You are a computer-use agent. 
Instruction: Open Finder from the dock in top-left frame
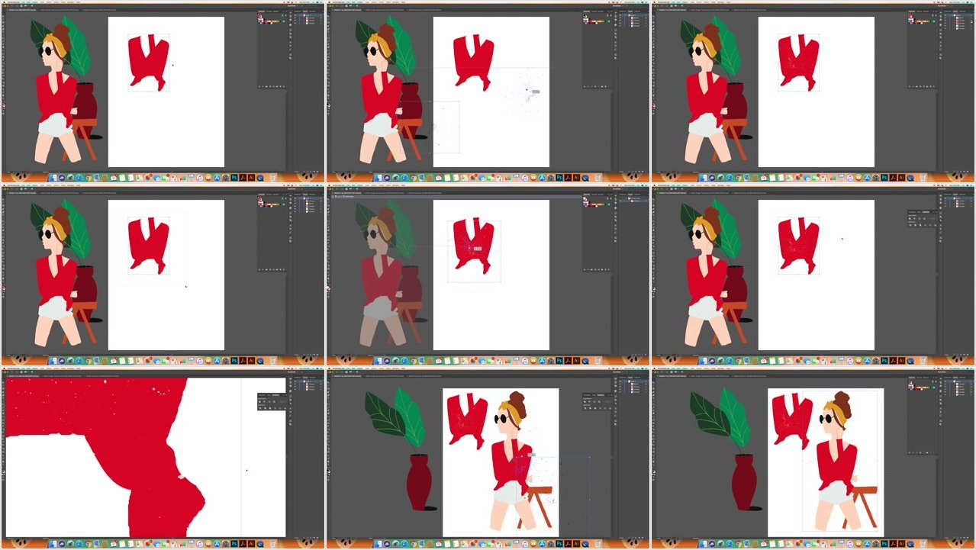53,178
